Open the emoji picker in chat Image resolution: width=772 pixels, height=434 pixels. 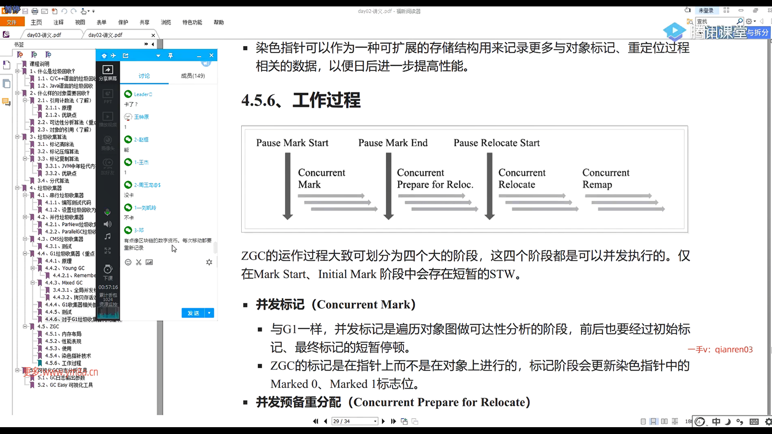pyautogui.click(x=128, y=262)
